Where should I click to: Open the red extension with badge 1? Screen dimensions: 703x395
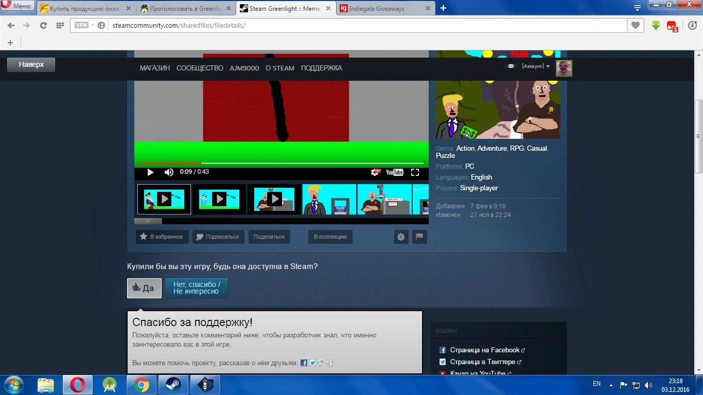[x=672, y=26]
